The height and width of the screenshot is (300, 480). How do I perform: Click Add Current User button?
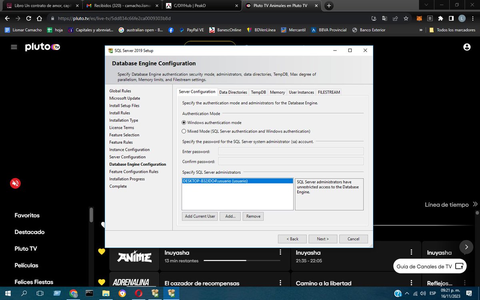[200, 216]
